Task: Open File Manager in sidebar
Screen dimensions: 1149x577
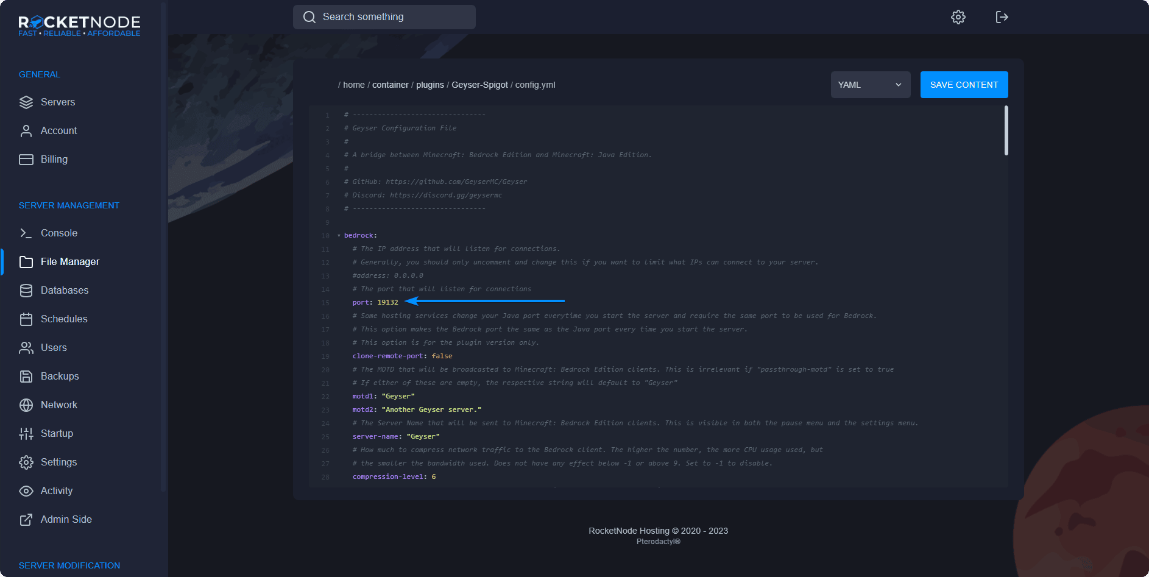Action: (69, 262)
